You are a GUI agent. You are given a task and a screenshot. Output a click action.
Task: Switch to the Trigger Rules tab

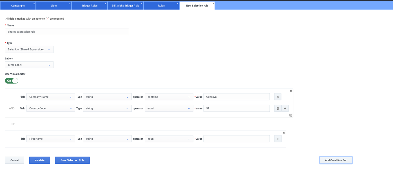(90, 6)
